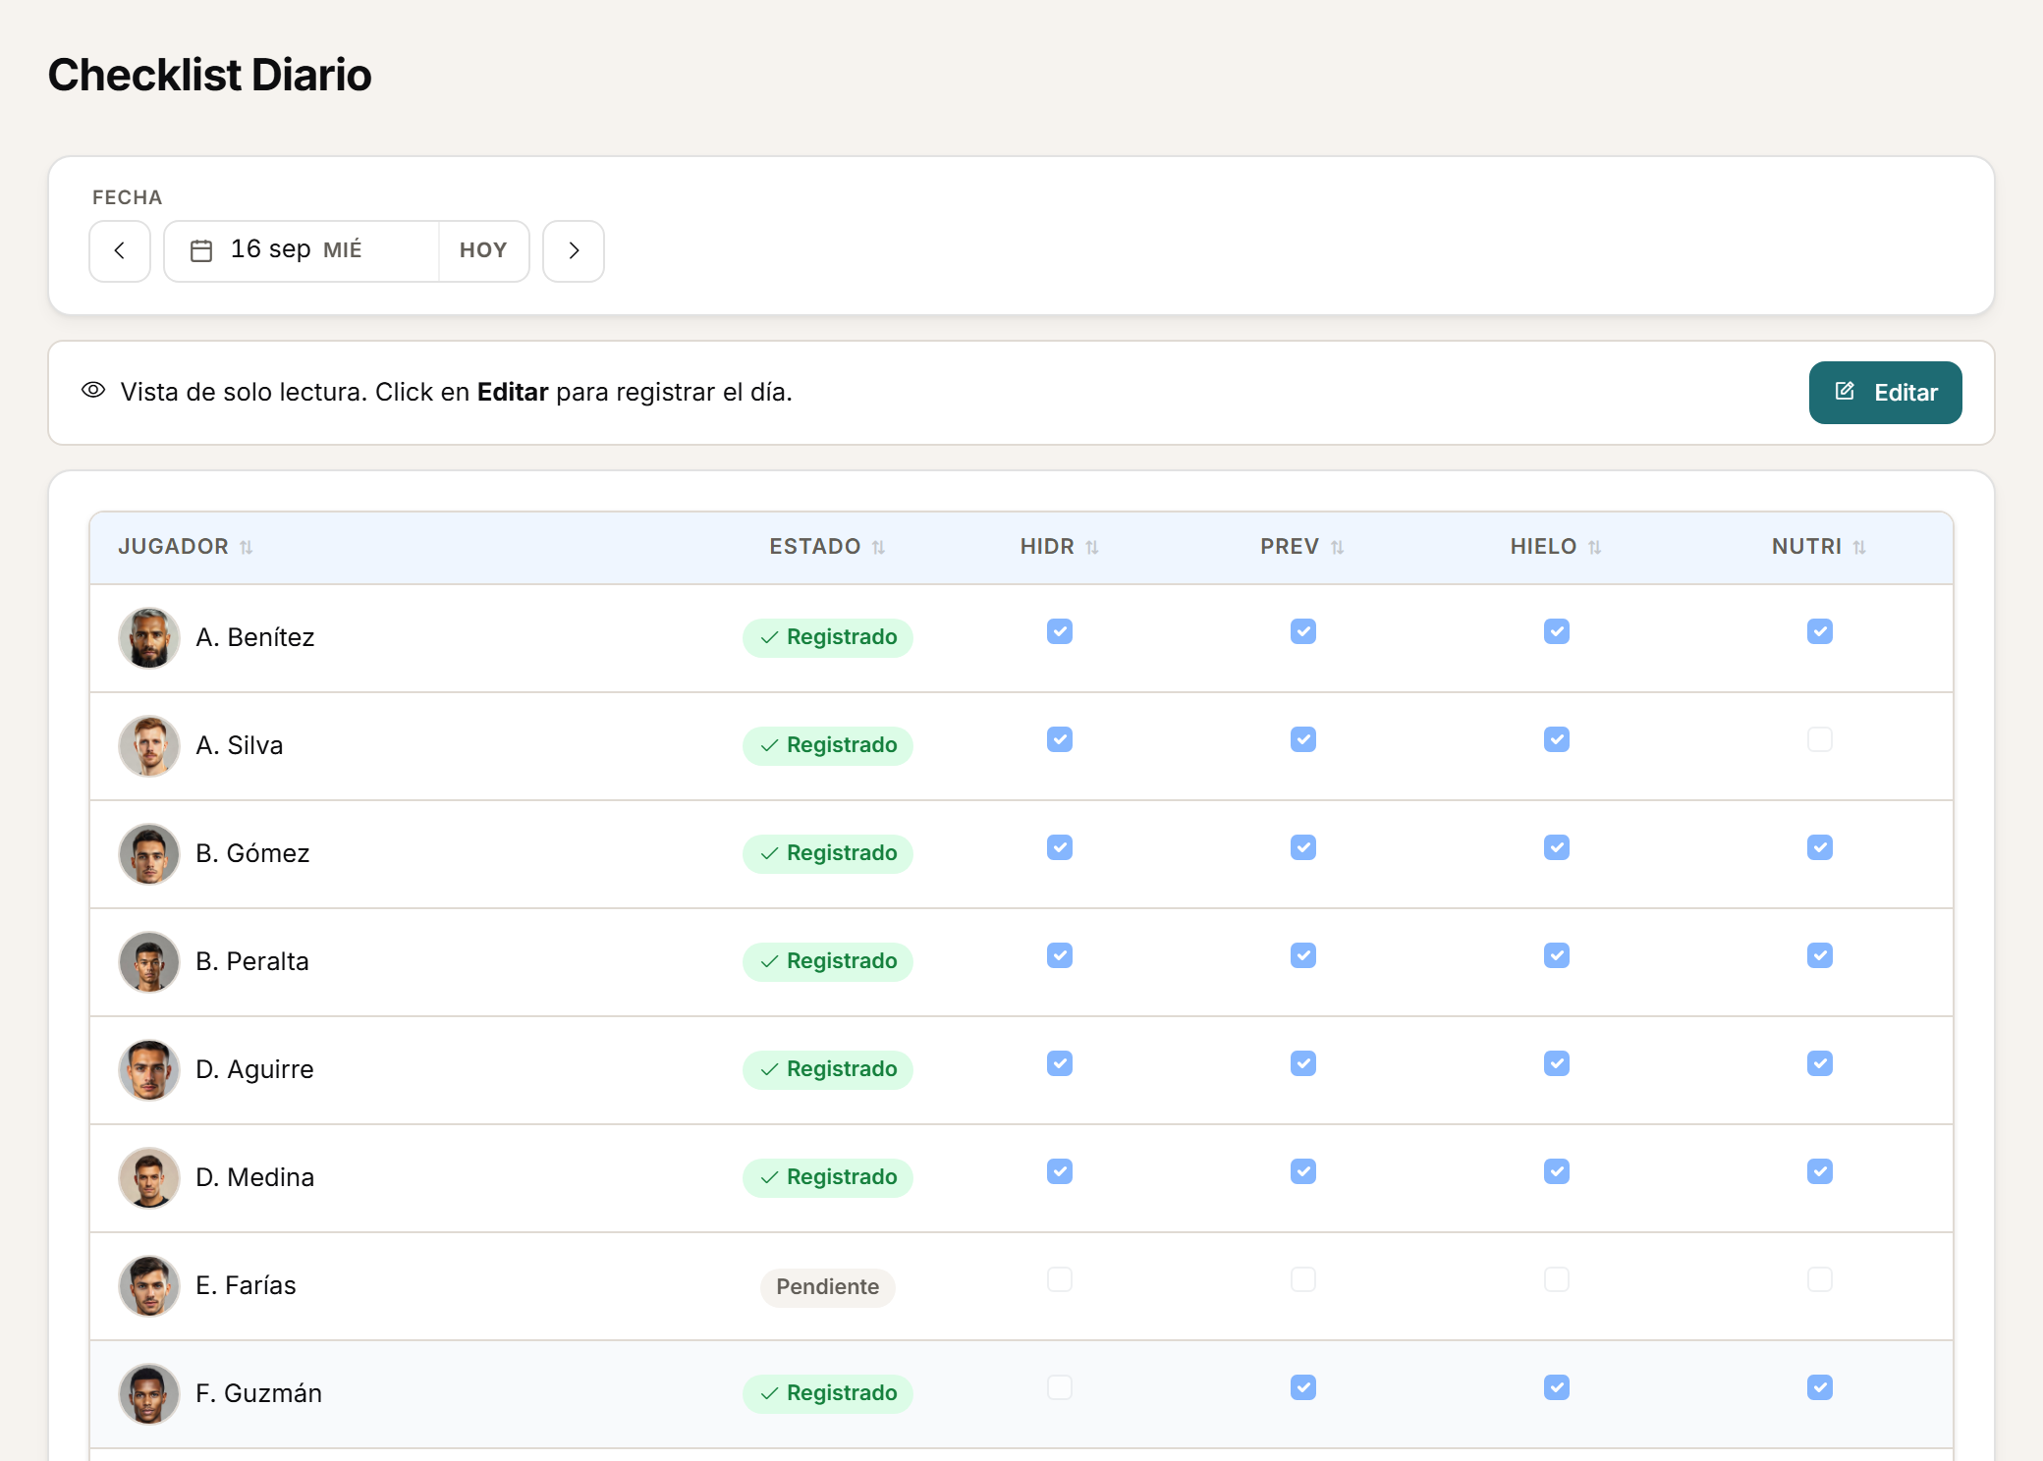Select the player name E. Farías
This screenshot has height=1461, width=2043.
(x=246, y=1286)
